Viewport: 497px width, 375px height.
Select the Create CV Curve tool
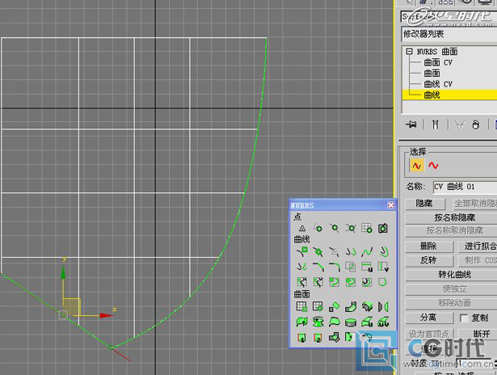[302, 251]
